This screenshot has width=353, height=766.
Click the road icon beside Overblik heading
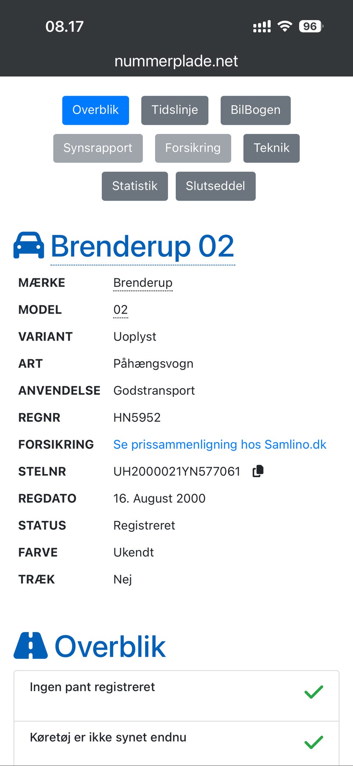(x=31, y=646)
